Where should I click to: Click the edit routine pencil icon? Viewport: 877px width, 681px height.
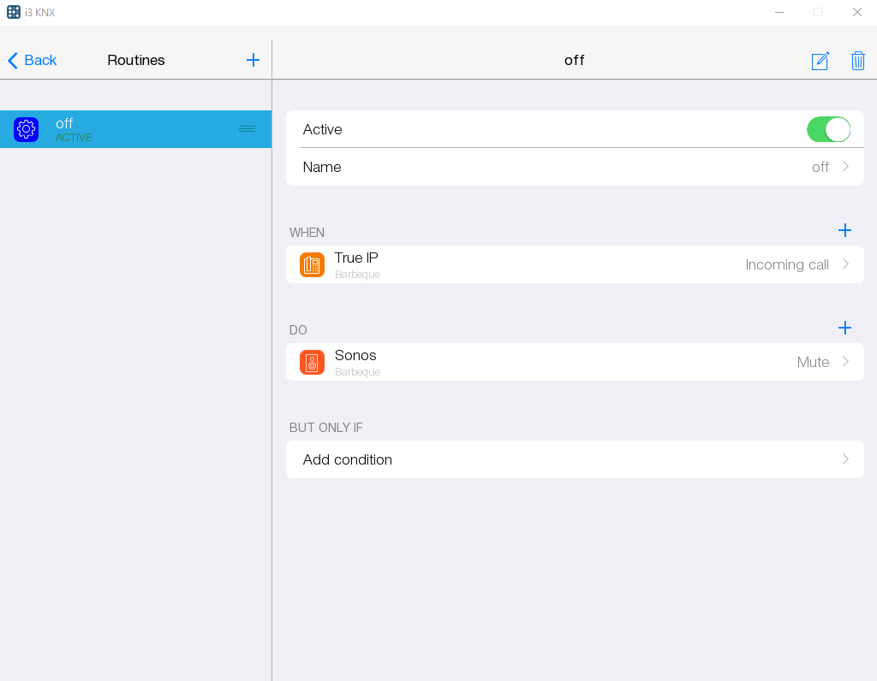click(820, 61)
